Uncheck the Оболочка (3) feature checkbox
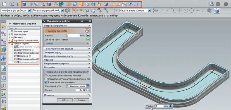The height and width of the screenshot is (110, 231). tap(15, 56)
